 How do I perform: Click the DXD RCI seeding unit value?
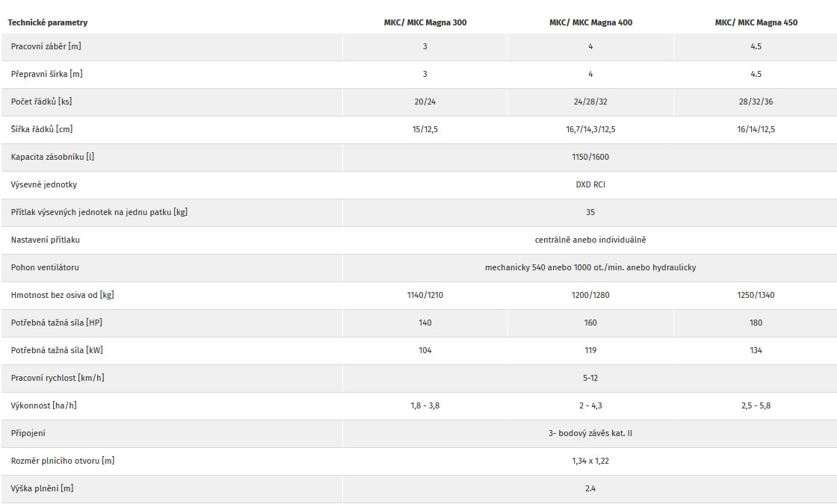pos(590,184)
